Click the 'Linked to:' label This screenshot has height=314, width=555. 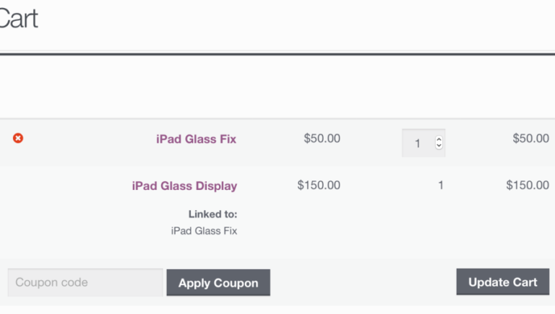212,214
